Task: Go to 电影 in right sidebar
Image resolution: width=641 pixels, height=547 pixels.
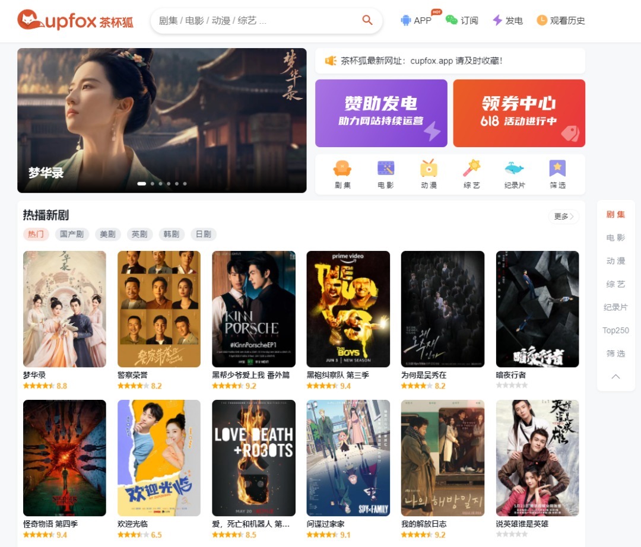Action: 615,238
